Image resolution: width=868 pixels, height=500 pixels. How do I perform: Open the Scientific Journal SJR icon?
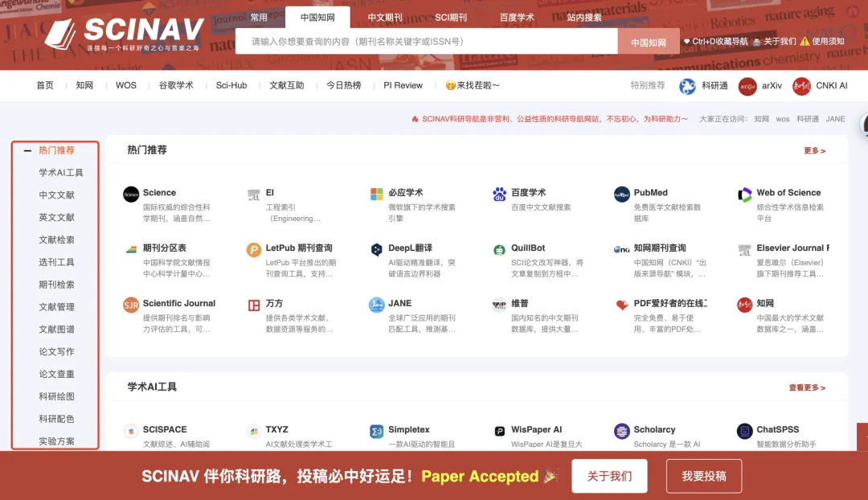[131, 305]
